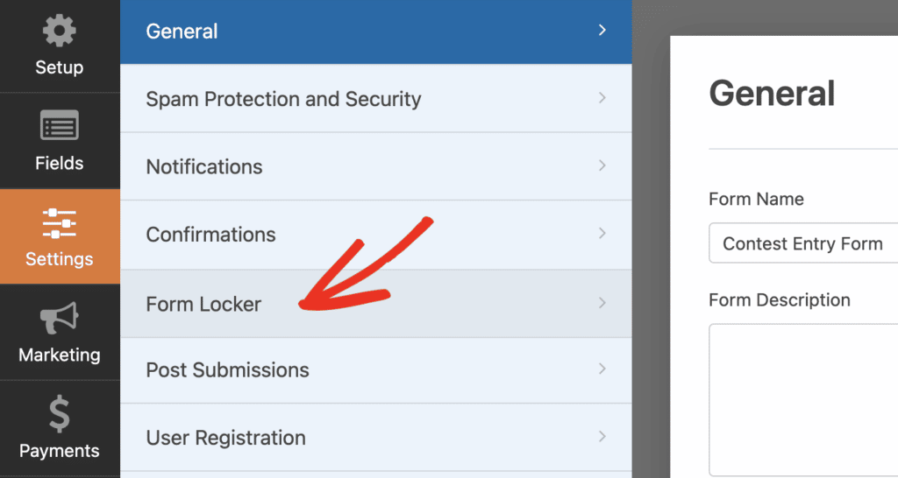Open User Registration settings
The image size is (898, 478).
(x=225, y=438)
